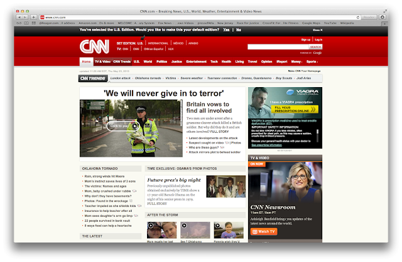Go to the Opinion section
The width and height of the screenshot is (402, 262).
coord(266,61)
